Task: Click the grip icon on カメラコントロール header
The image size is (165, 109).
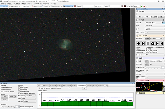Action: click(163, 35)
